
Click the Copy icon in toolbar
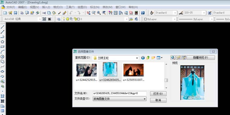[x=49, y=13]
